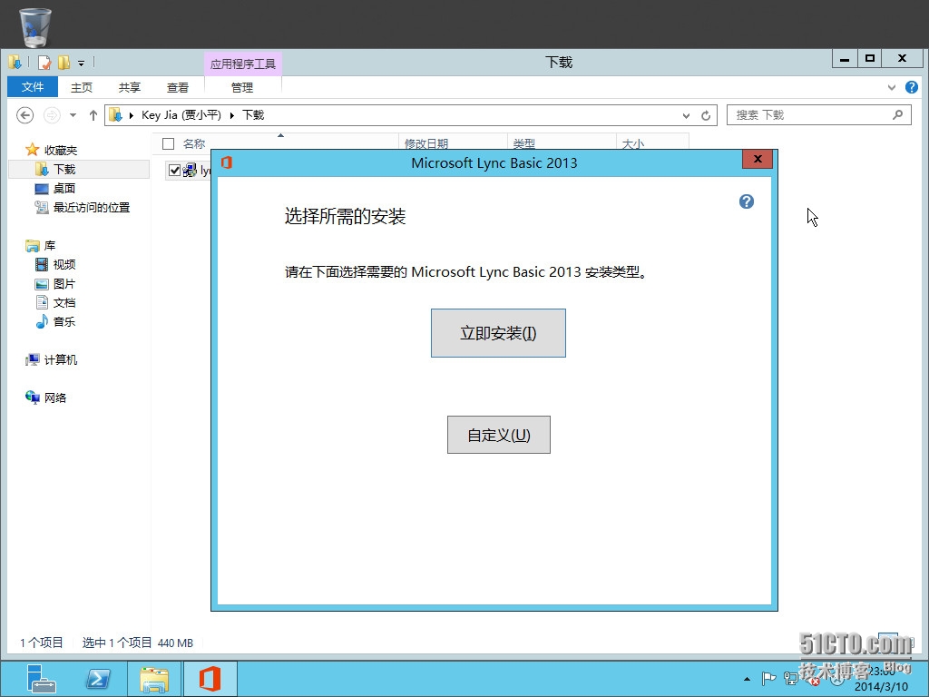
Task: Open the Action Center flag icon
Action: [768, 678]
